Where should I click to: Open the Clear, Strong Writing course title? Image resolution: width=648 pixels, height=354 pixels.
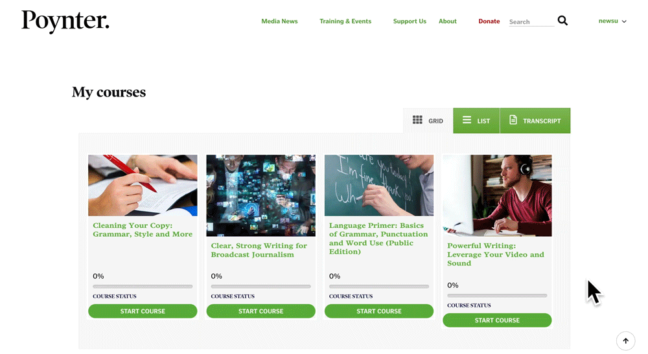tap(259, 250)
